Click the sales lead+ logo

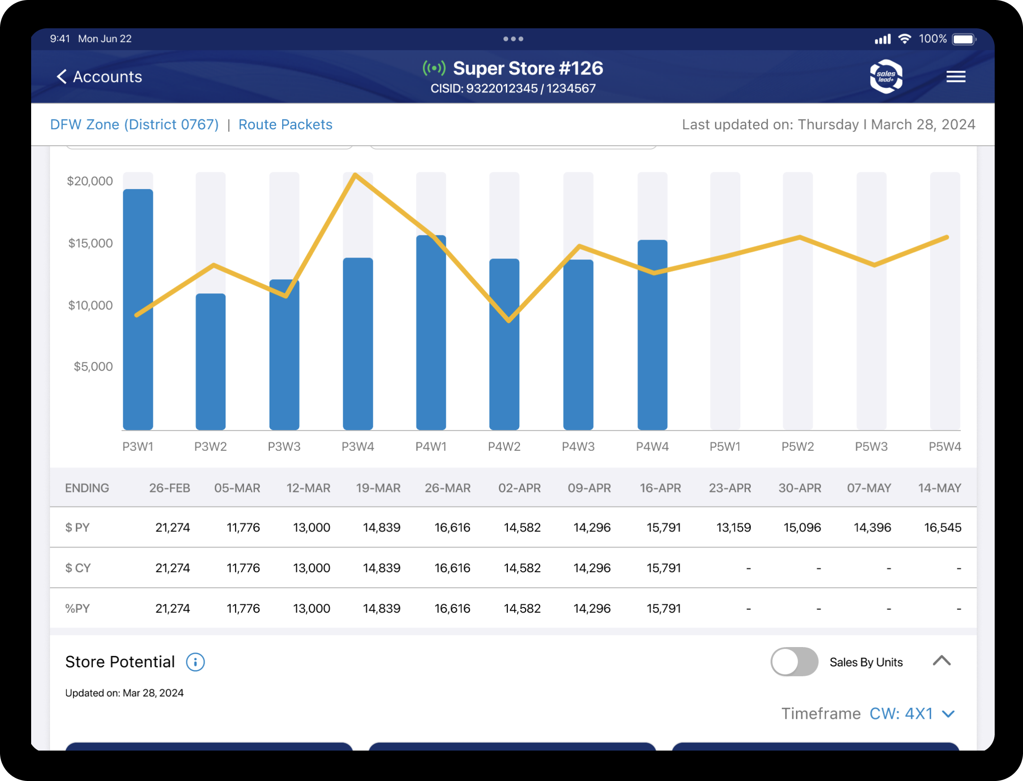[886, 76]
